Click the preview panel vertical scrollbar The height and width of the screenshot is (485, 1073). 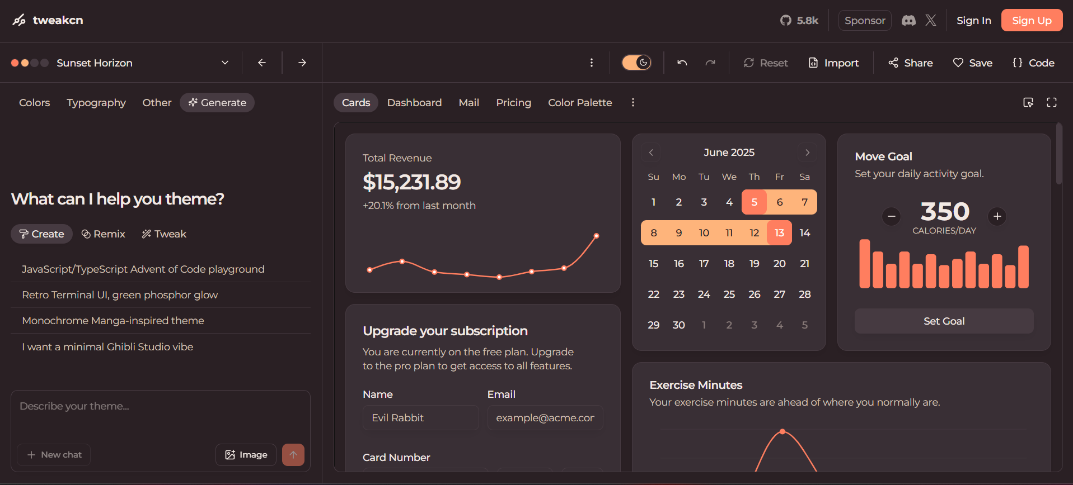1058,154
